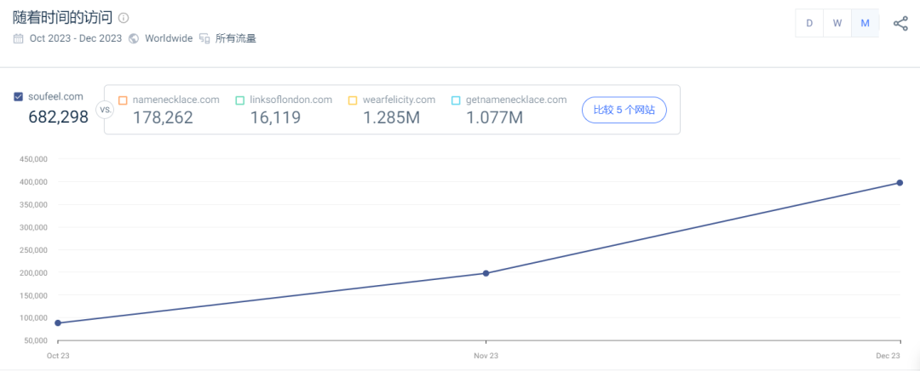Click the 比较 5 个网站 button

pyautogui.click(x=624, y=111)
